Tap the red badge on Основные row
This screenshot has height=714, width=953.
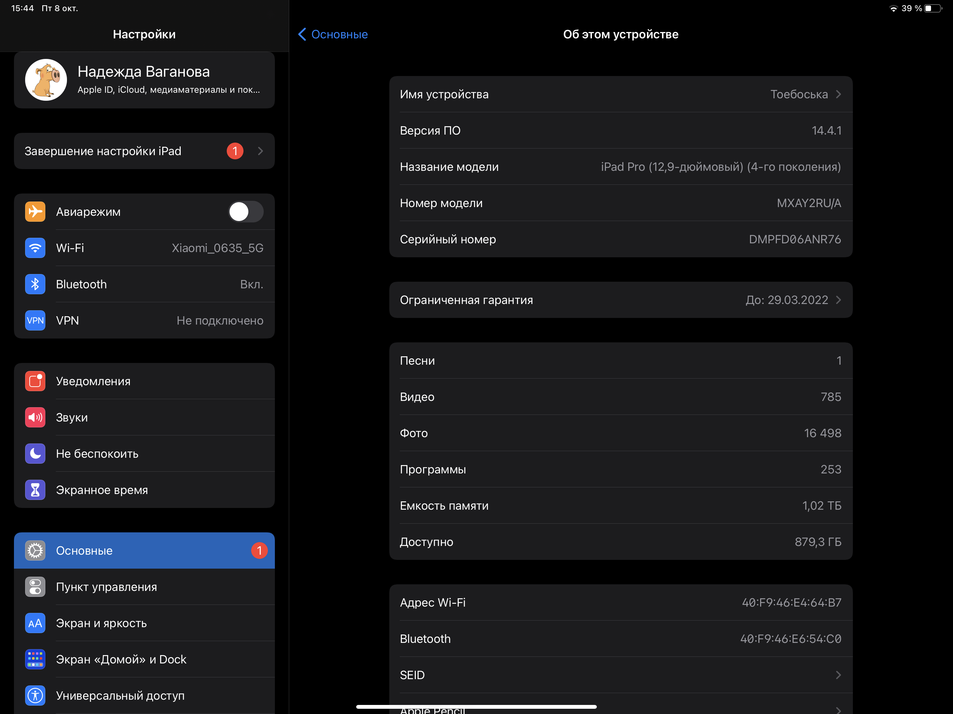pyautogui.click(x=260, y=550)
